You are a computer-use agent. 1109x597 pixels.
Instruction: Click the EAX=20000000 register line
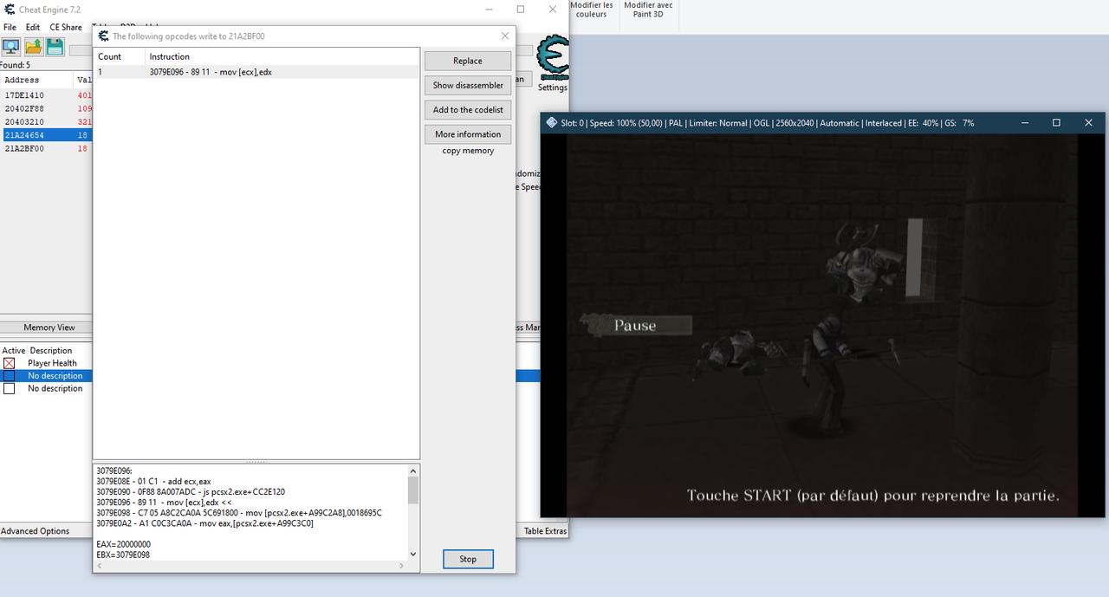coord(123,544)
